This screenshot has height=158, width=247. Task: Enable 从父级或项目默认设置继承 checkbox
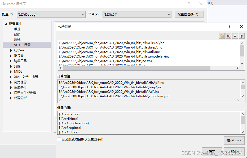point(59,139)
